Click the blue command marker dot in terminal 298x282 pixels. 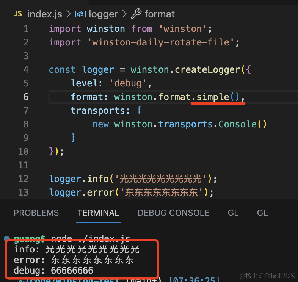[x=7, y=239]
